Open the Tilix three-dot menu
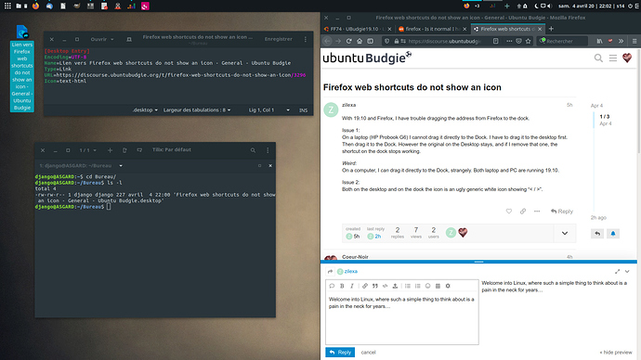The image size is (641, 360). (268, 150)
